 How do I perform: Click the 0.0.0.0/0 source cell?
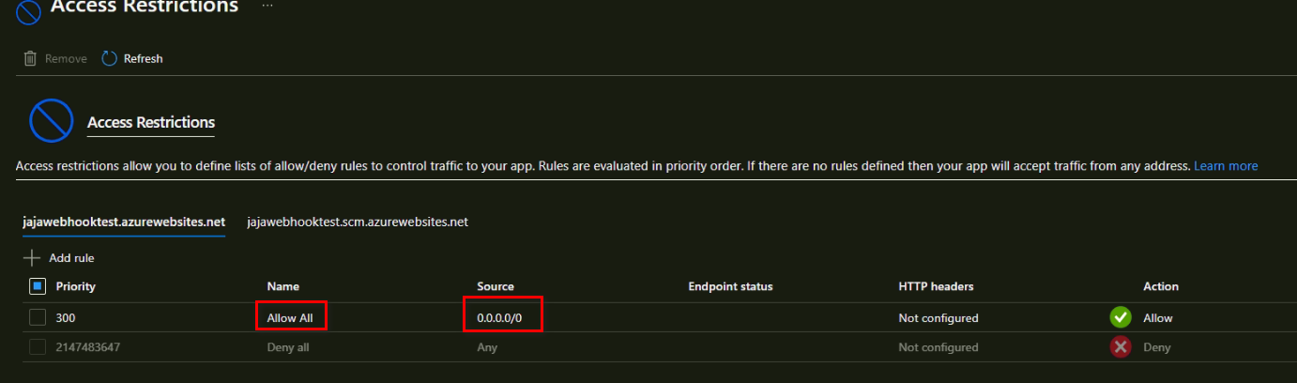click(499, 318)
